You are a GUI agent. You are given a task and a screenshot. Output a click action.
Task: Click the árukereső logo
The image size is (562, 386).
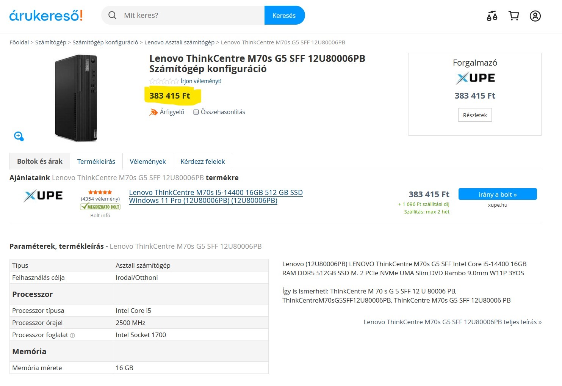[x=46, y=15]
